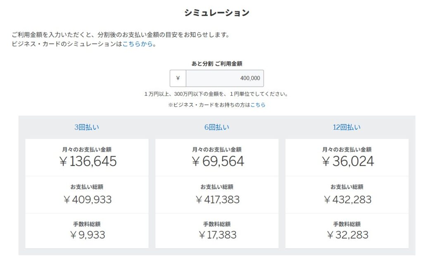Select the 6回払い plan heading
Image resolution: width=423 pixels, height=259 pixels.
coord(217,127)
